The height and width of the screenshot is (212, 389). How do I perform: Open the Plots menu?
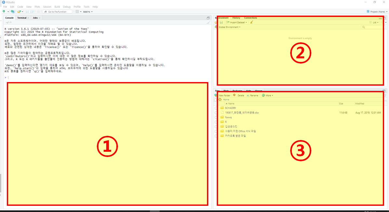[37, 7]
